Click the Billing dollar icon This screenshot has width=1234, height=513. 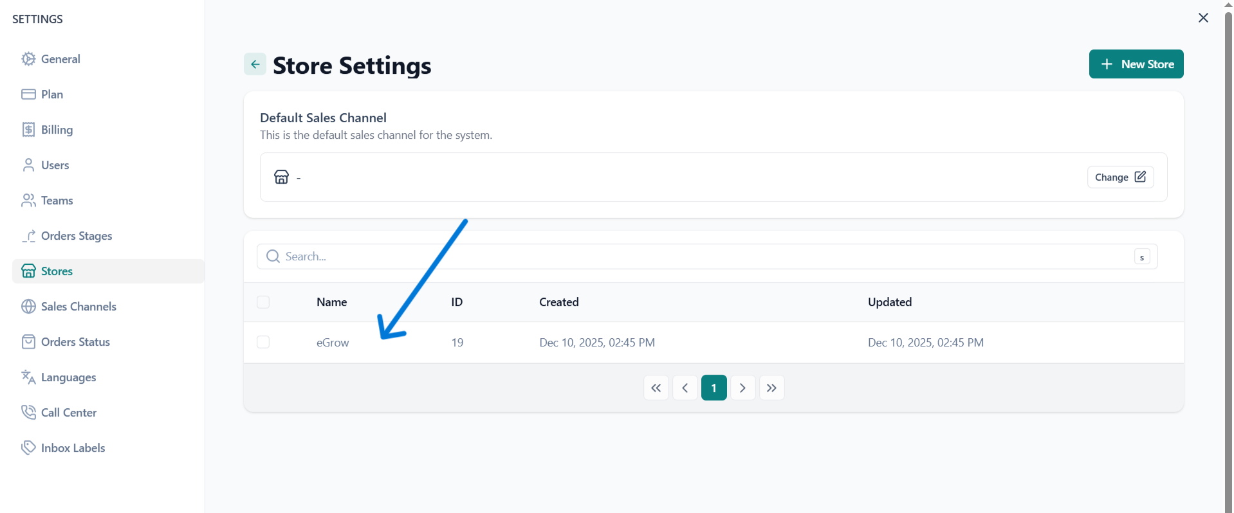[x=28, y=130]
